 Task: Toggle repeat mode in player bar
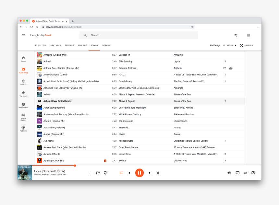pos(121,173)
